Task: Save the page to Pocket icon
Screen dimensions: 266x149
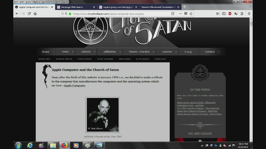Action: 186,14
